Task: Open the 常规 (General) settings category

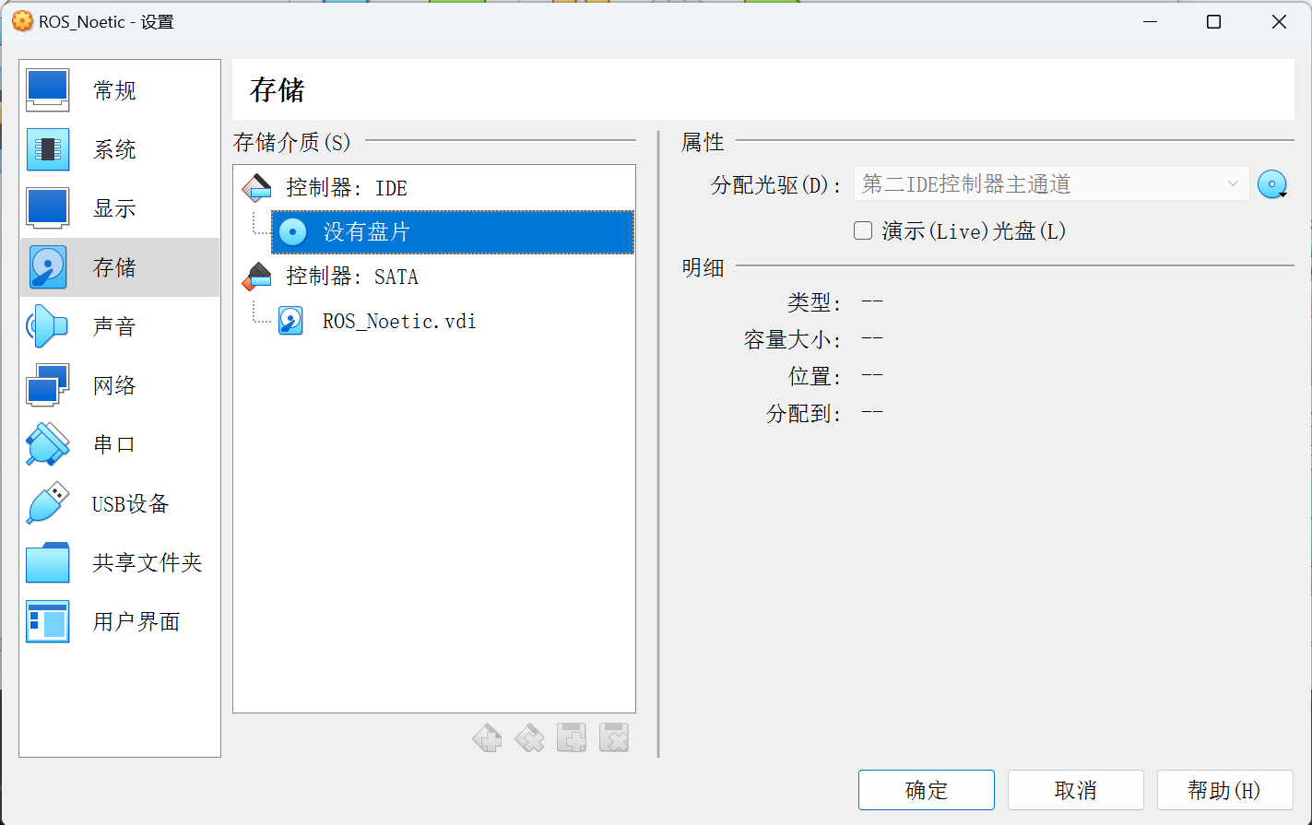Action: click(120, 90)
